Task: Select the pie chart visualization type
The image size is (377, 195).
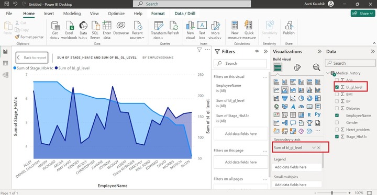Action: pos(301,98)
